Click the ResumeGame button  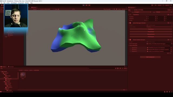point(151,34)
